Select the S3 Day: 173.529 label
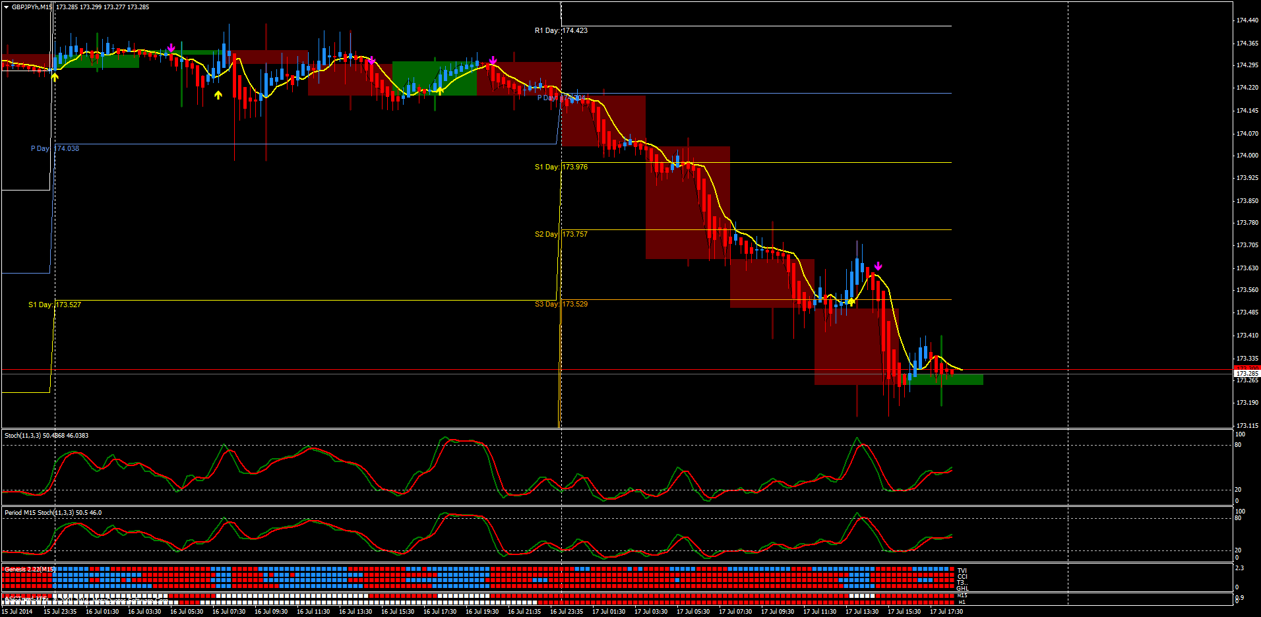1261x617 pixels. 561,304
